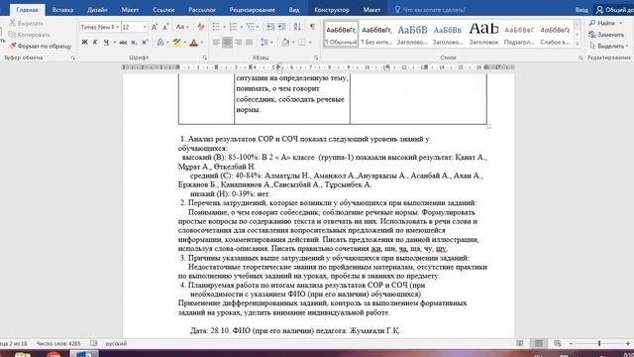The height and width of the screenshot is (357, 634).
Task: Sort the selected text
Action: tap(297, 27)
